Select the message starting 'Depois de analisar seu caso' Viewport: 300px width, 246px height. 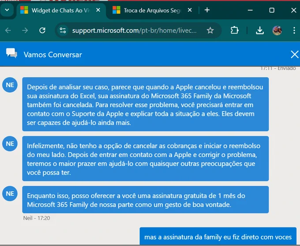(146, 104)
